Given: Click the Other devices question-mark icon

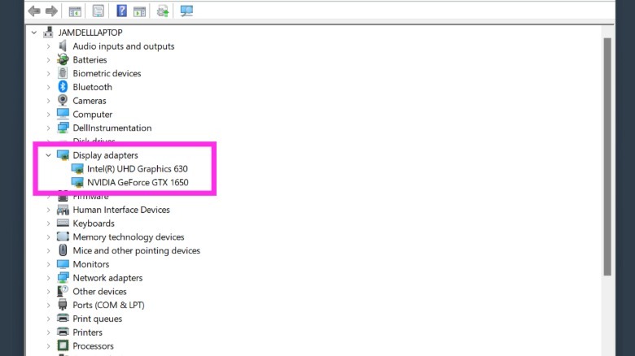Looking at the screenshot, I should pyautogui.click(x=63, y=291).
